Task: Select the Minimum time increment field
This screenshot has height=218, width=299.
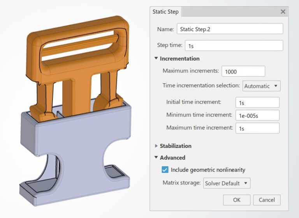Action: tap(257, 115)
